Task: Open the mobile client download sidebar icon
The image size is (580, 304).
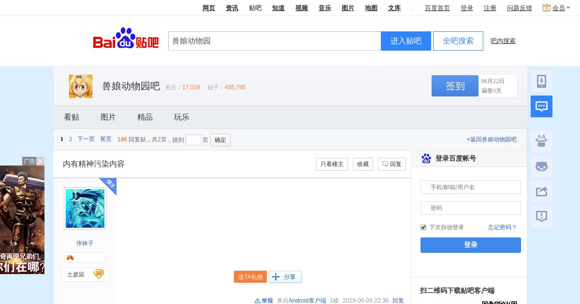Action: 541,82
